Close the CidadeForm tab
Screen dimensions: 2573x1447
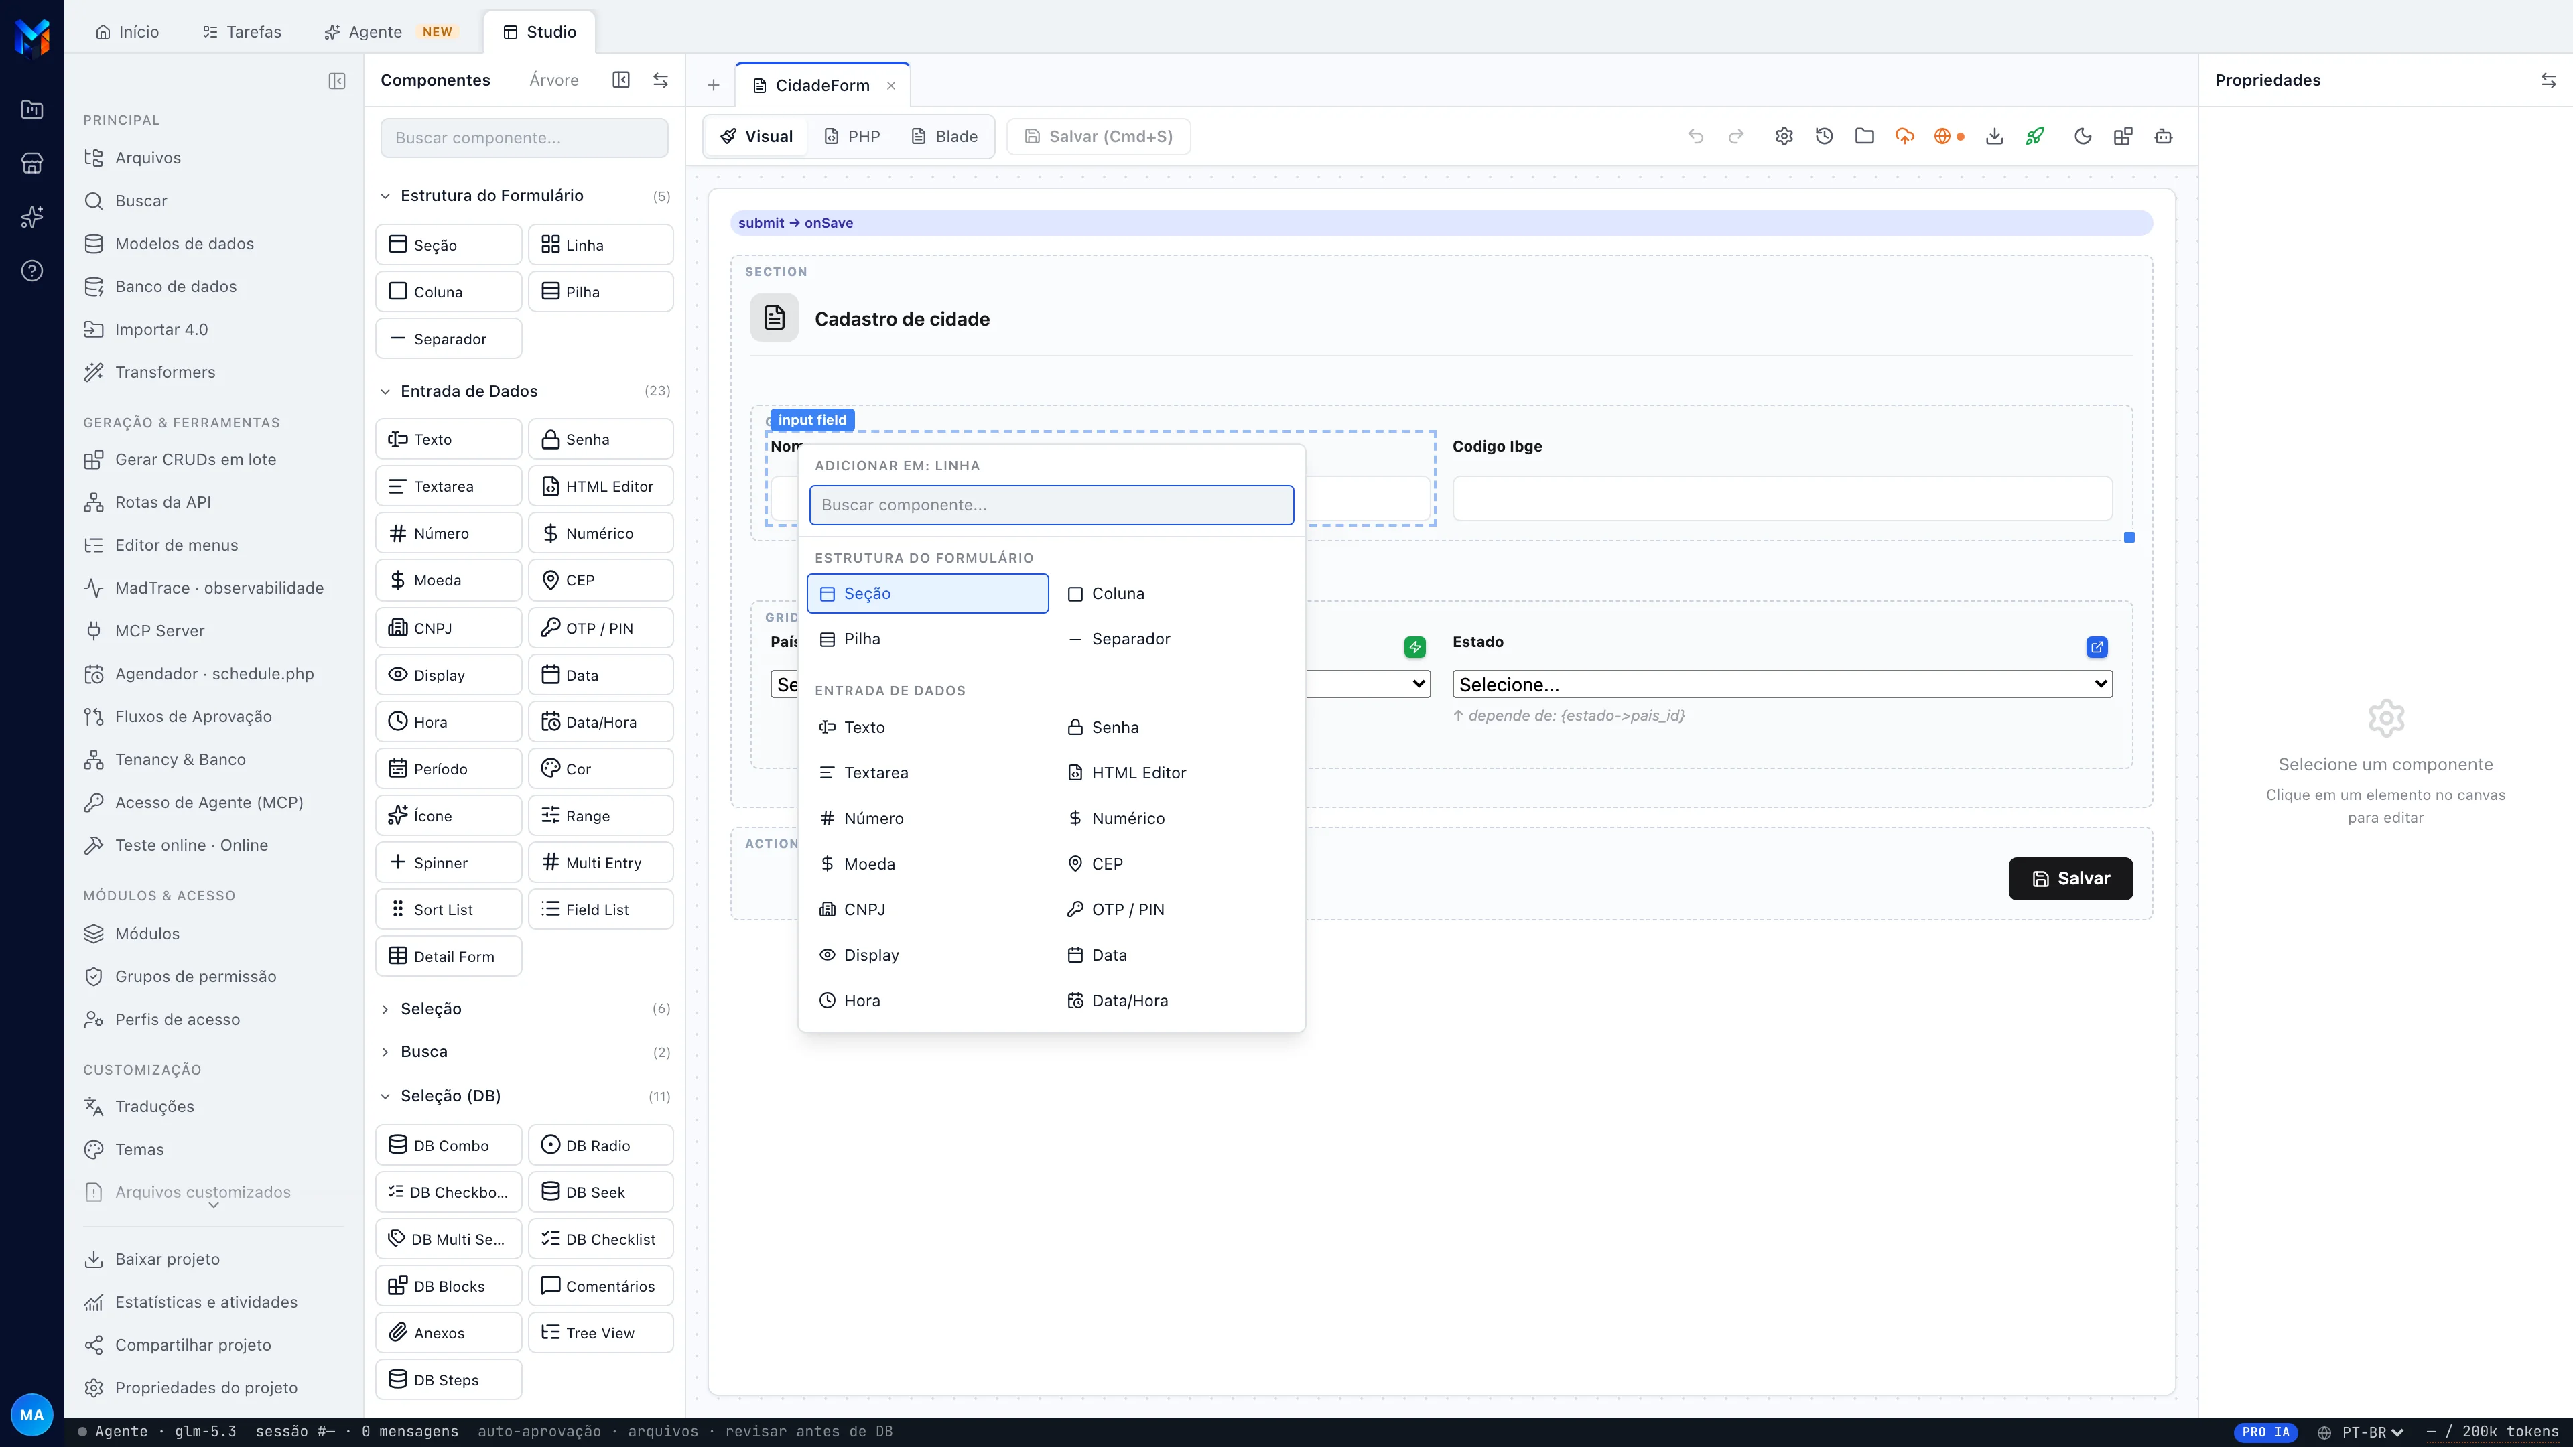pyautogui.click(x=891, y=86)
